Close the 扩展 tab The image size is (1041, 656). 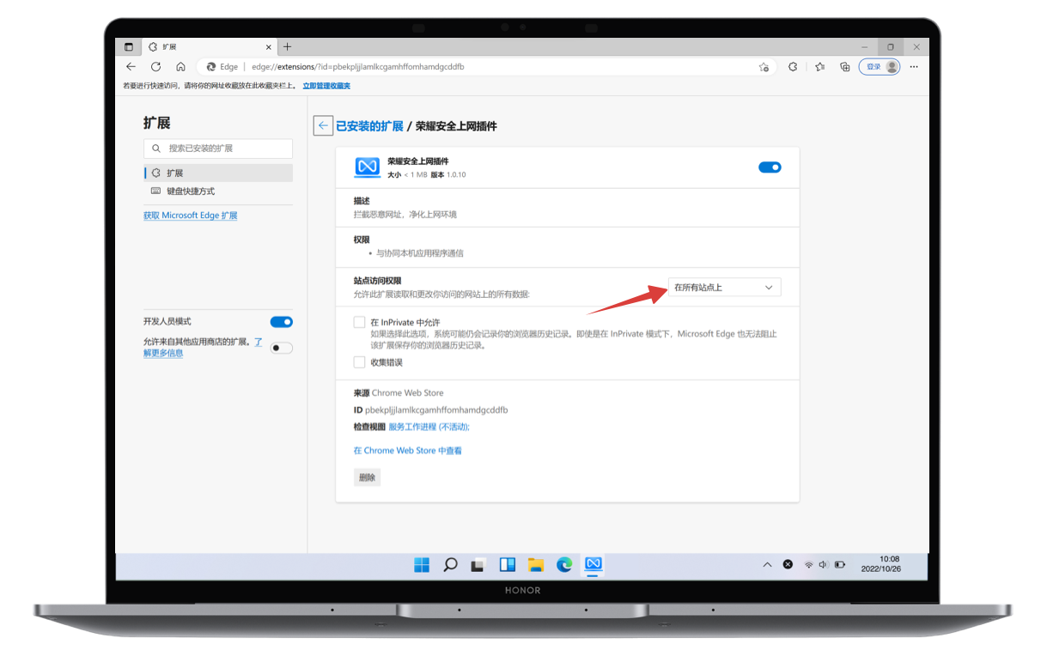pyautogui.click(x=269, y=47)
